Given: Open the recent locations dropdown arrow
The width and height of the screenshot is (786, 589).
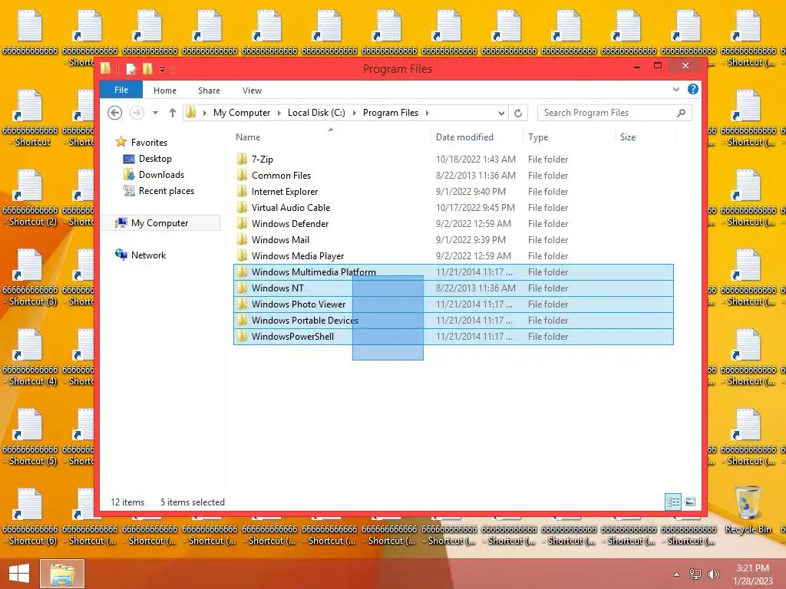Looking at the screenshot, I should point(155,113).
